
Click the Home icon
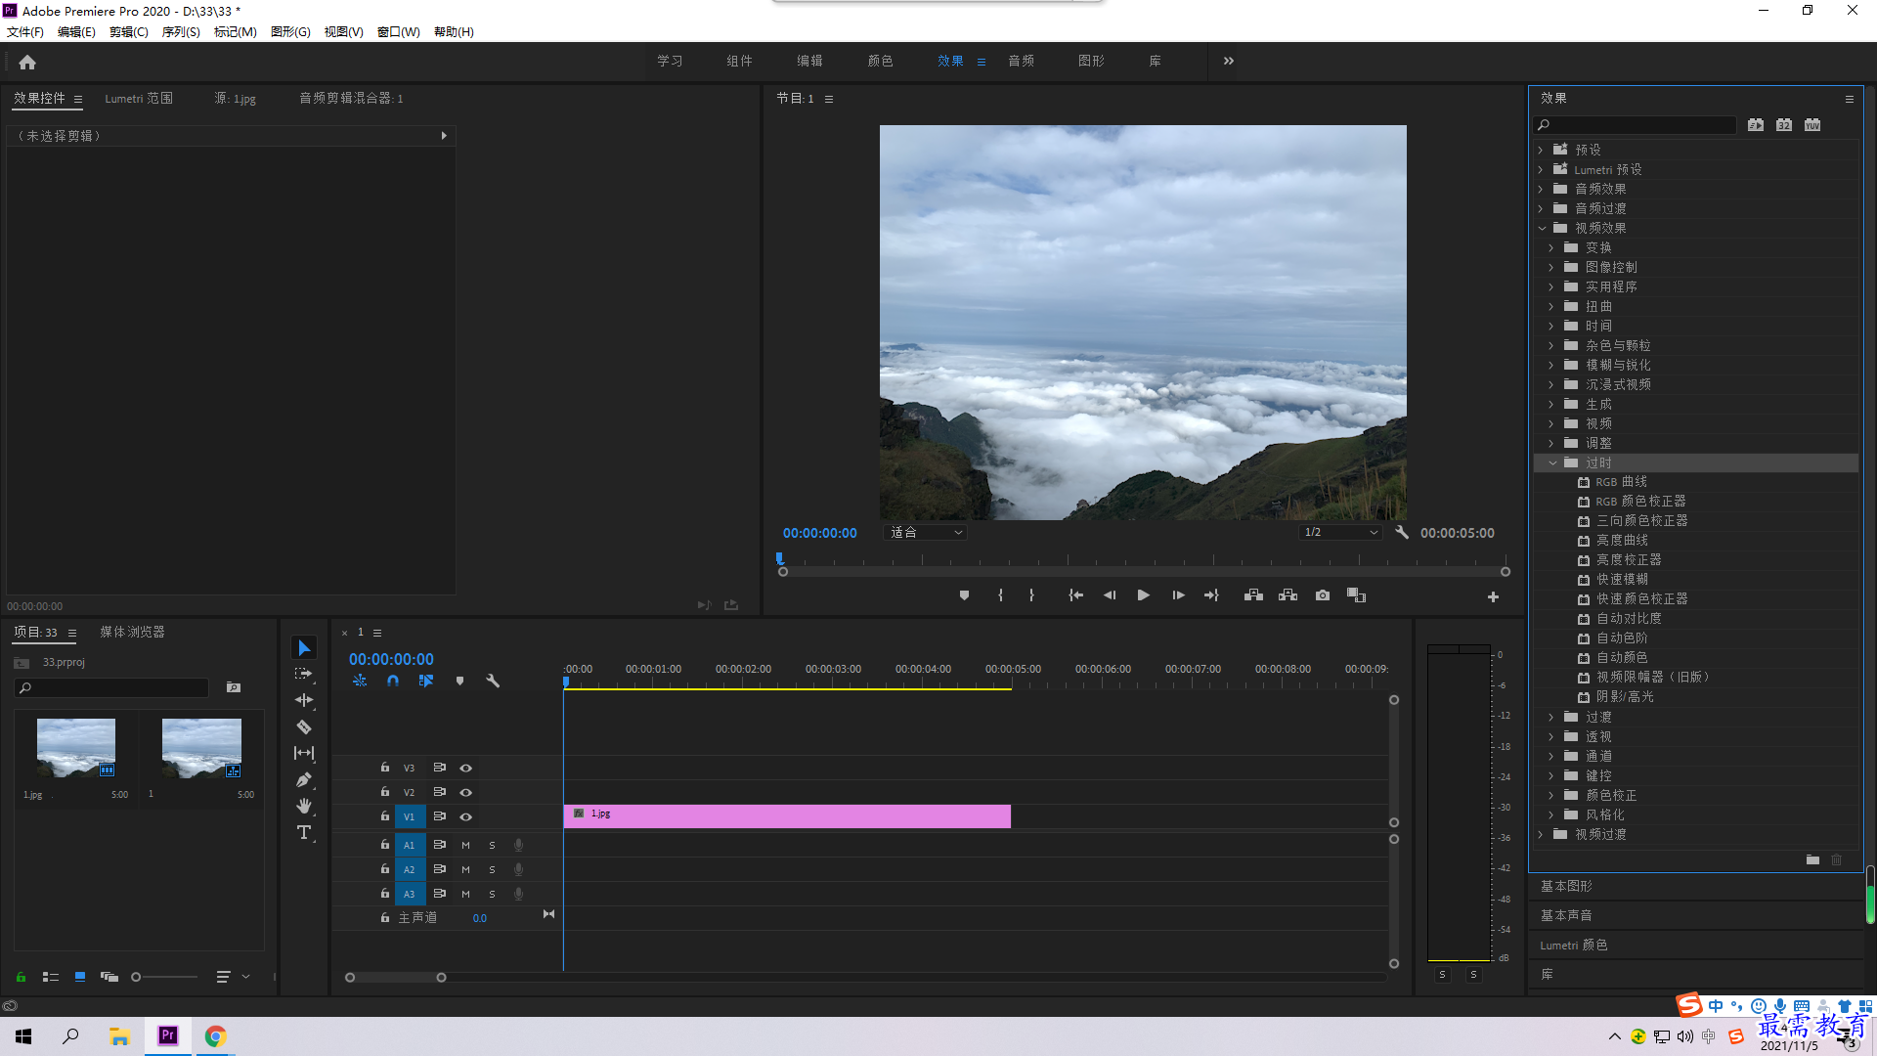click(x=27, y=62)
